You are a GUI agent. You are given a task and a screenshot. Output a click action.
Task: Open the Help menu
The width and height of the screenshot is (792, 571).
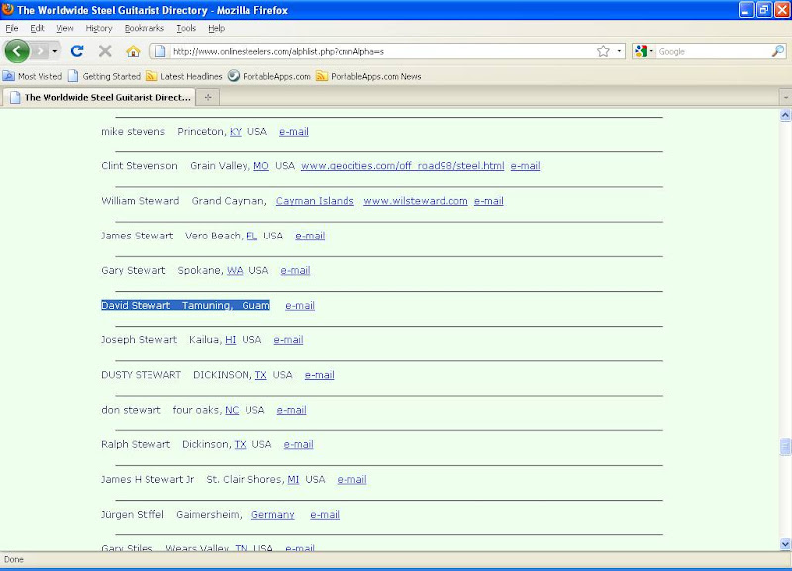(x=216, y=28)
